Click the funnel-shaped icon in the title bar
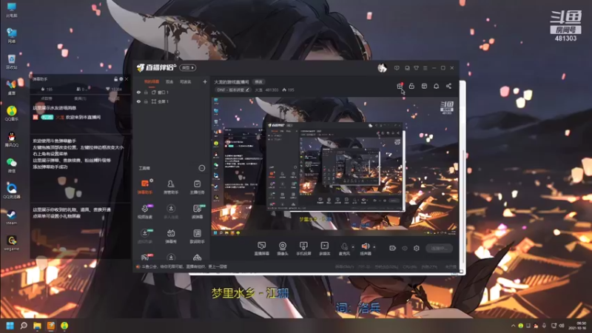Image resolution: width=592 pixels, height=333 pixels. 416,68
